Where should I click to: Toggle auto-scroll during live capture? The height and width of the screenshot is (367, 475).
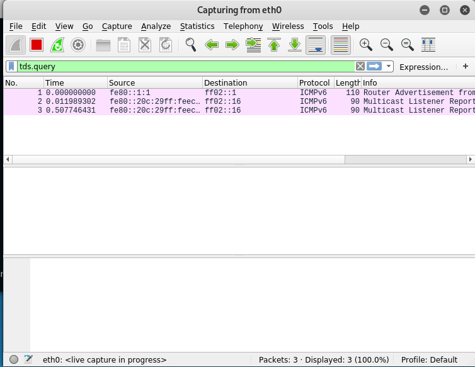coord(316,45)
